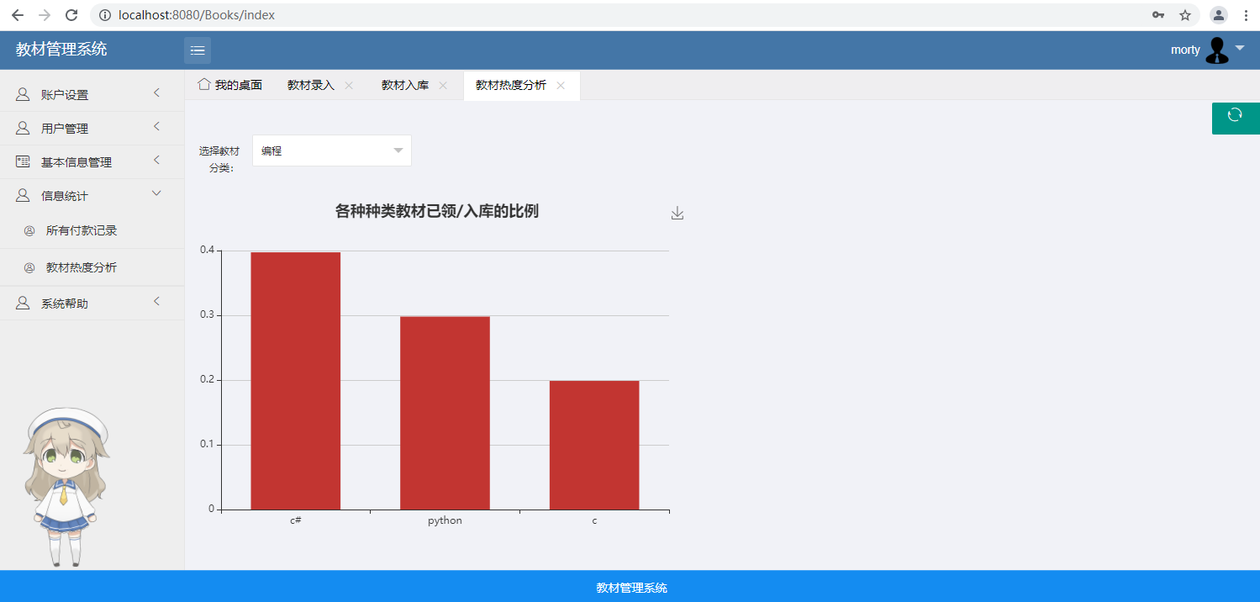Open 所有付款记录 in the sidebar
Image resolution: width=1260 pixels, height=602 pixels.
[x=81, y=230]
